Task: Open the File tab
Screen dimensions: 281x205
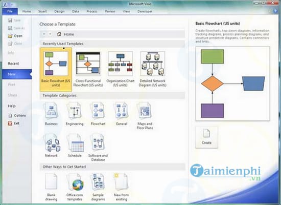Action: [x=10, y=11]
